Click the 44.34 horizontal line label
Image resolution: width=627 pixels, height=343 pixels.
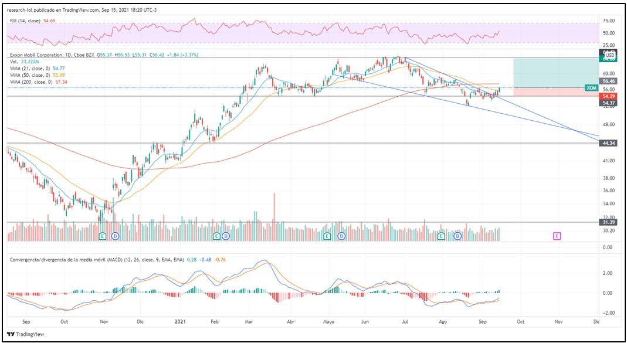click(608, 142)
